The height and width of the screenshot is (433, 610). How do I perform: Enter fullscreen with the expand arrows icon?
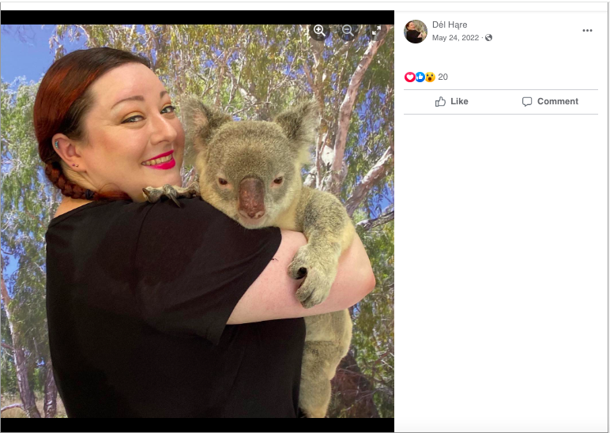tap(376, 31)
